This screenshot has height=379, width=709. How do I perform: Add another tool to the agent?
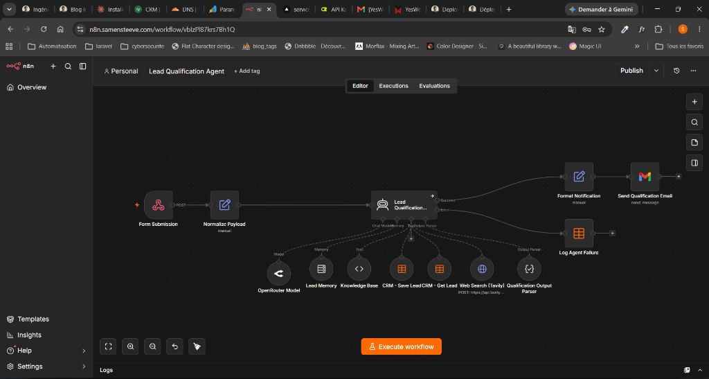tap(411, 239)
